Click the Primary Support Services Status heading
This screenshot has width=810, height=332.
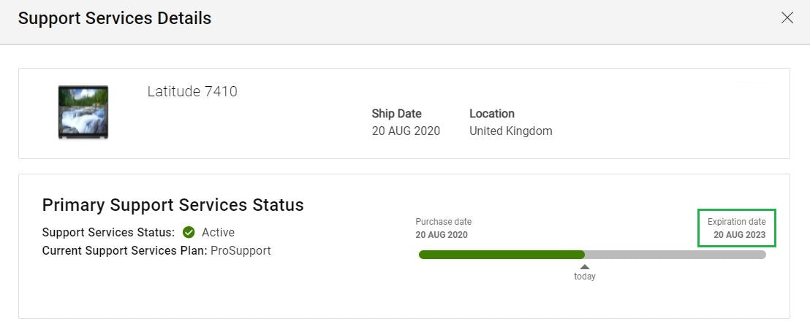[x=173, y=205]
